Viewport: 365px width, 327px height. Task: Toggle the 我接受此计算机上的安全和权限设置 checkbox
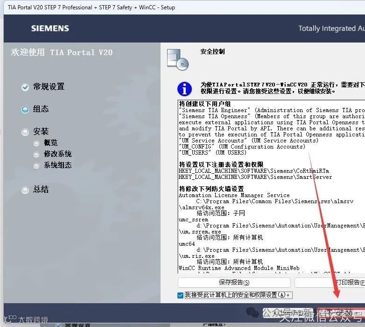[x=180, y=295]
